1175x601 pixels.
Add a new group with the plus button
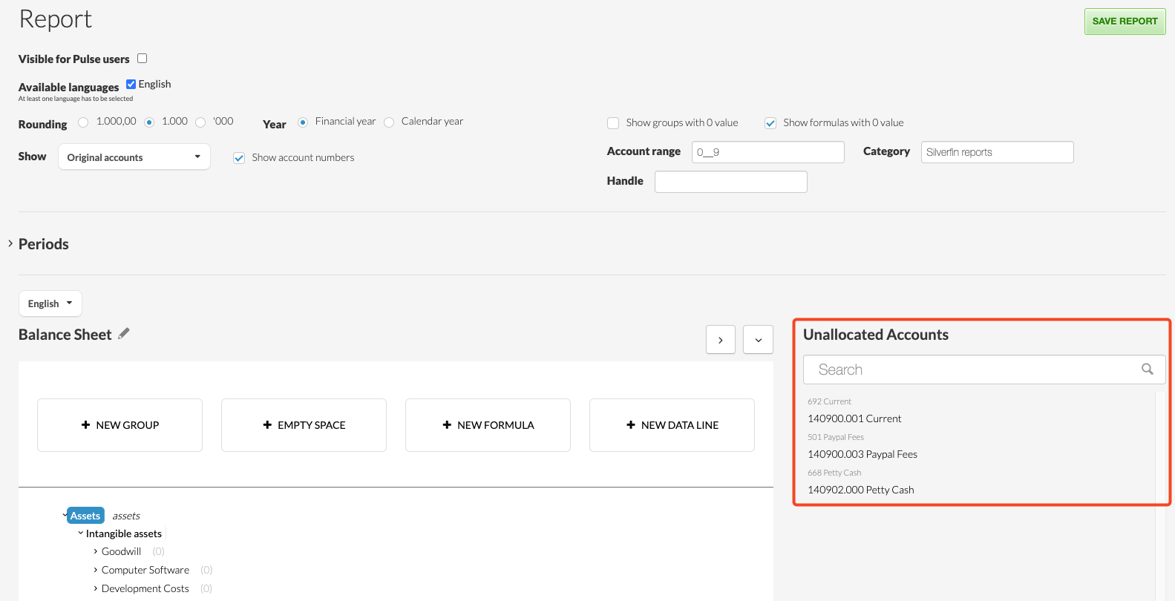click(120, 425)
